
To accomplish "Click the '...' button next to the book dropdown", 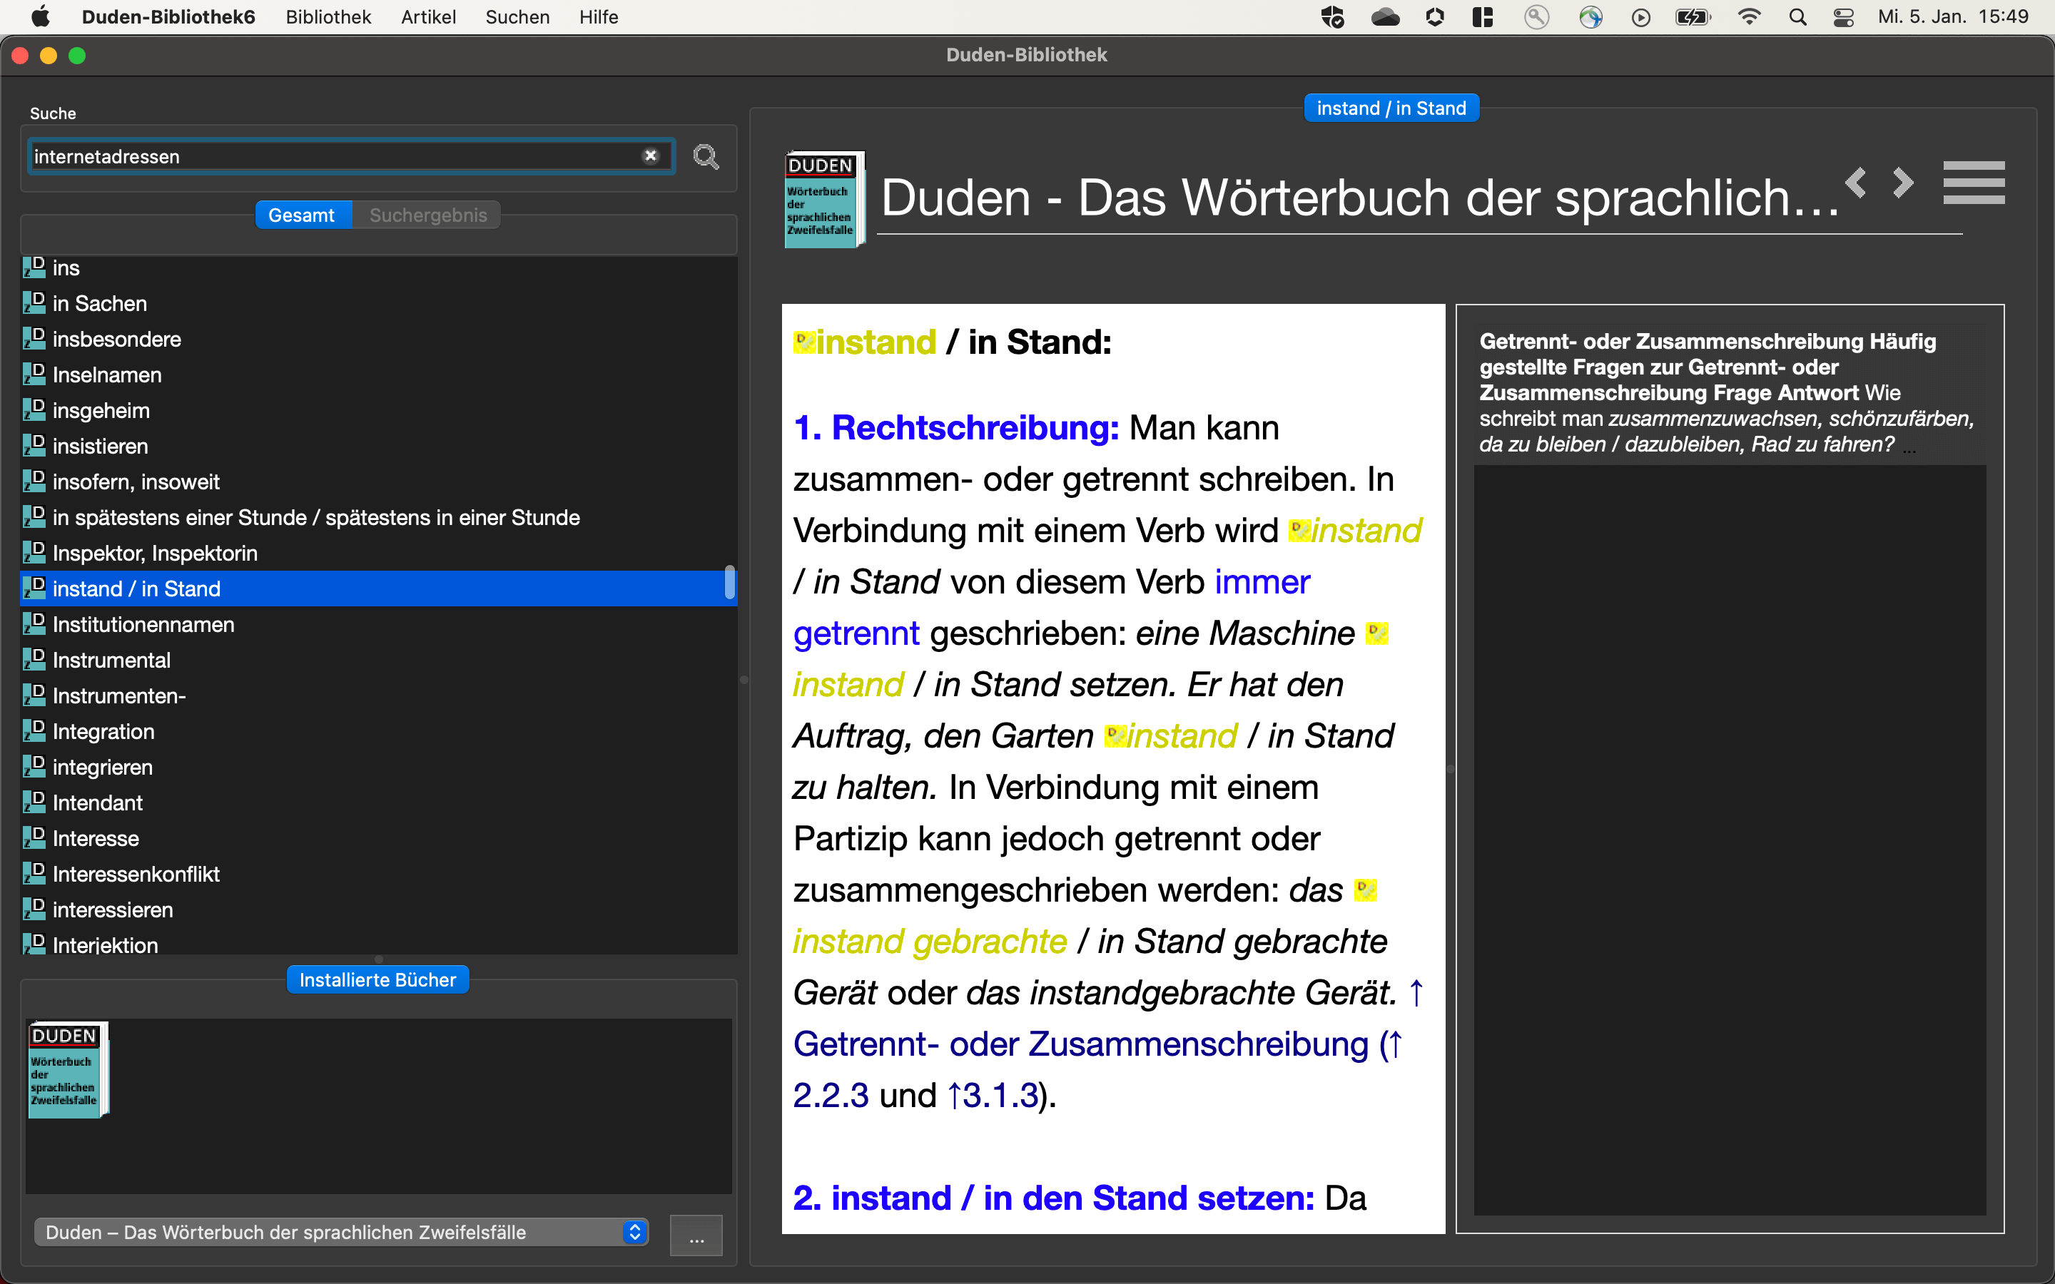I will (696, 1234).
